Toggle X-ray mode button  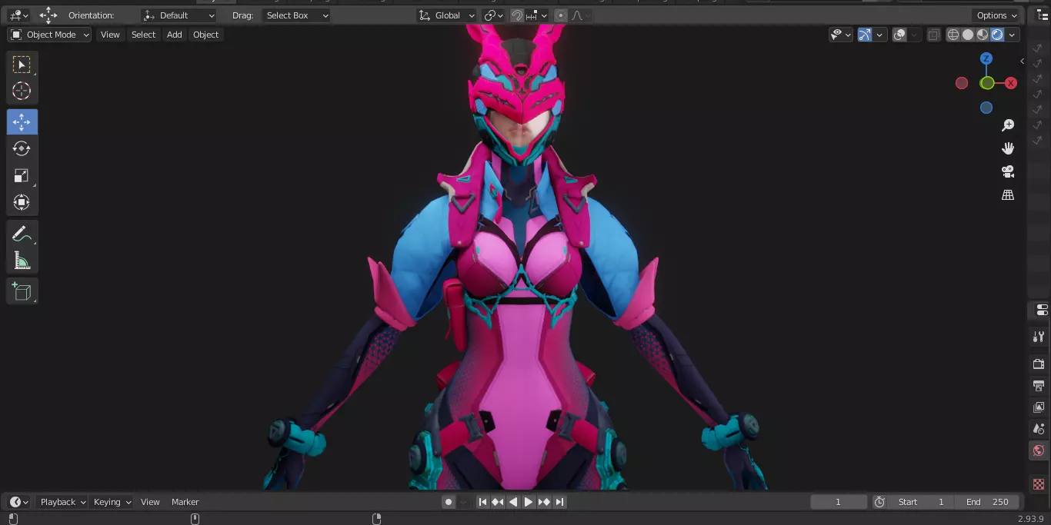coord(933,35)
